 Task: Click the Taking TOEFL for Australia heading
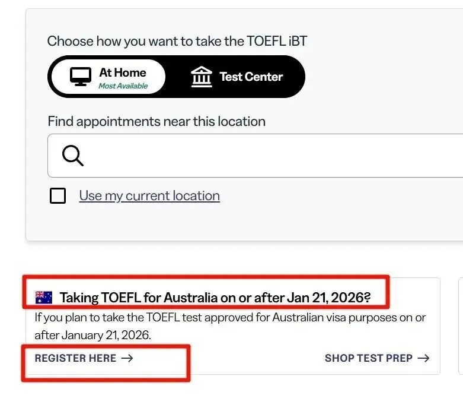(215, 297)
